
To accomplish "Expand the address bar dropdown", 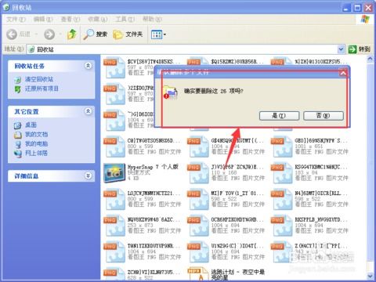I will pyautogui.click(x=341, y=49).
